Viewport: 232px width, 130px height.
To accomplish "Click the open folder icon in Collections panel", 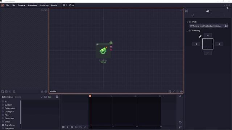I will click(x=45, y=97).
